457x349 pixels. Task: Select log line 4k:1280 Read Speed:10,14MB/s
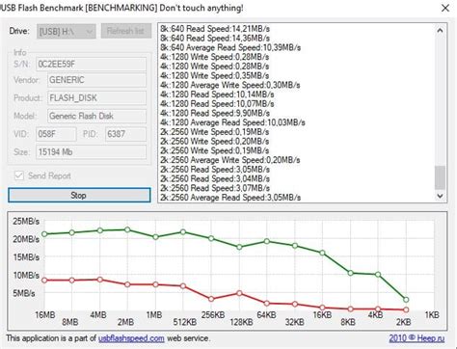point(217,94)
